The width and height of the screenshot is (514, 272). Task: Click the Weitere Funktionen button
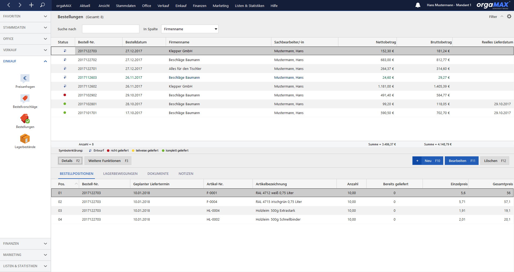(x=108, y=161)
